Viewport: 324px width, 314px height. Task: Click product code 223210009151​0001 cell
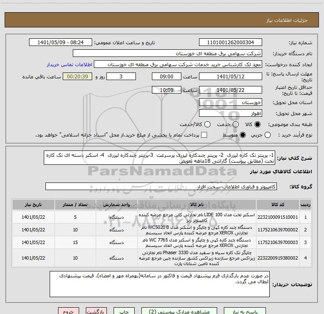pos(278,217)
